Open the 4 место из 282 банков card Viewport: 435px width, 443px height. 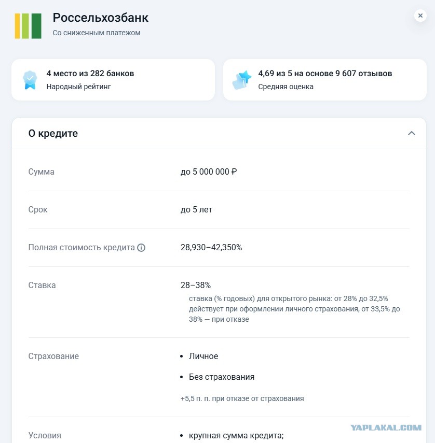click(113, 80)
